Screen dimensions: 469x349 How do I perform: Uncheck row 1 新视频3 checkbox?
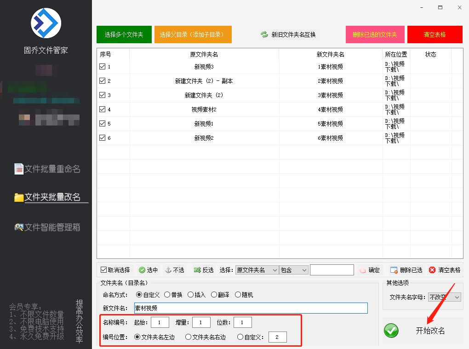pyautogui.click(x=102, y=66)
